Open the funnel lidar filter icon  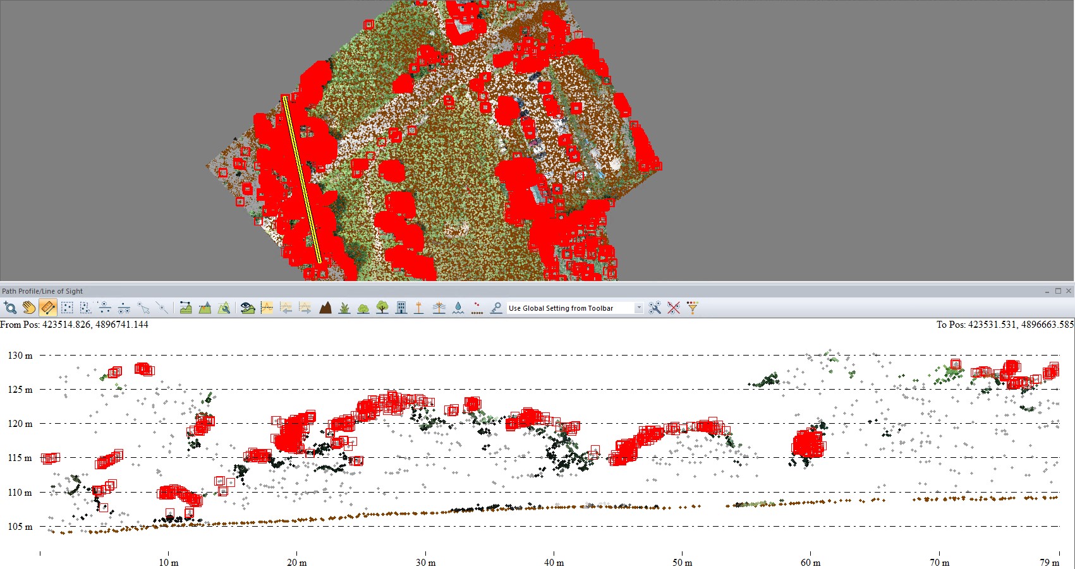[x=693, y=308]
